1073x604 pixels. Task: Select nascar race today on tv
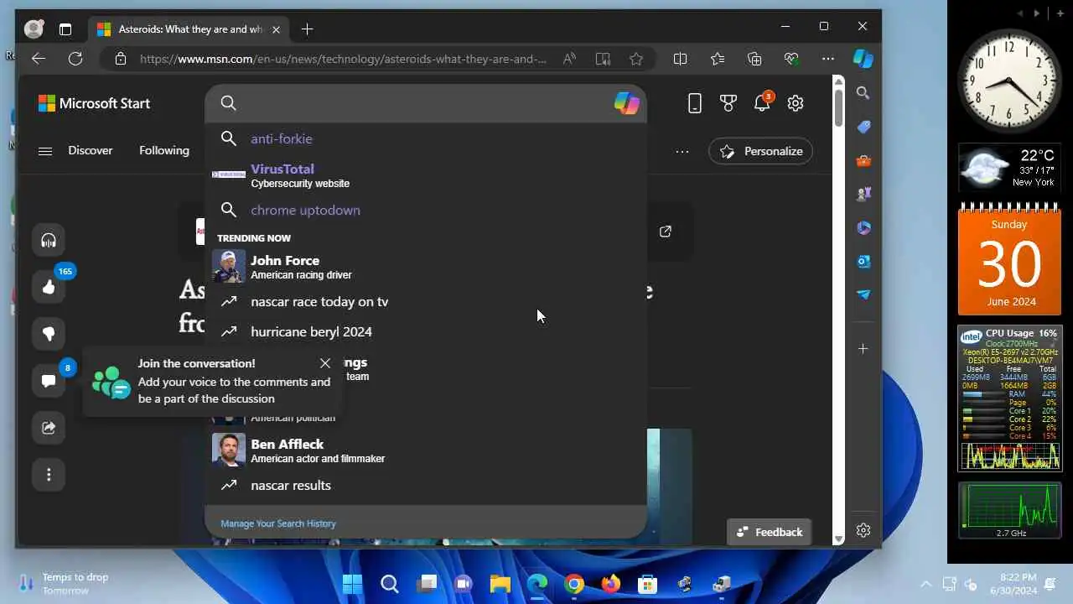point(425,301)
